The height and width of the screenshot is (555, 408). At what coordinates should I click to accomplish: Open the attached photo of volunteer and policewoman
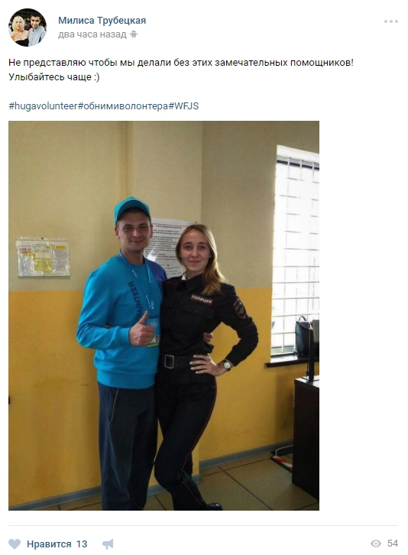click(x=164, y=316)
